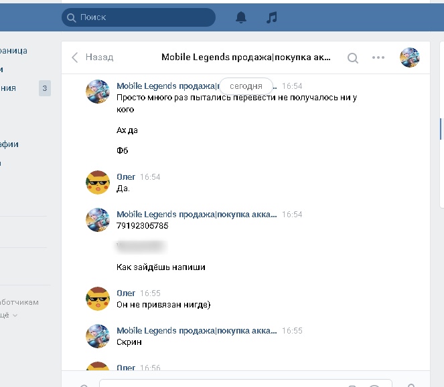
Task: Click the notifications bell icon
Action: (241, 17)
